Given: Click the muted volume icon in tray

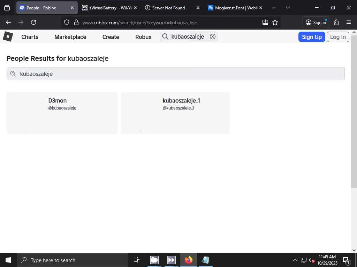Looking at the screenshot, I should pos(312,260).
